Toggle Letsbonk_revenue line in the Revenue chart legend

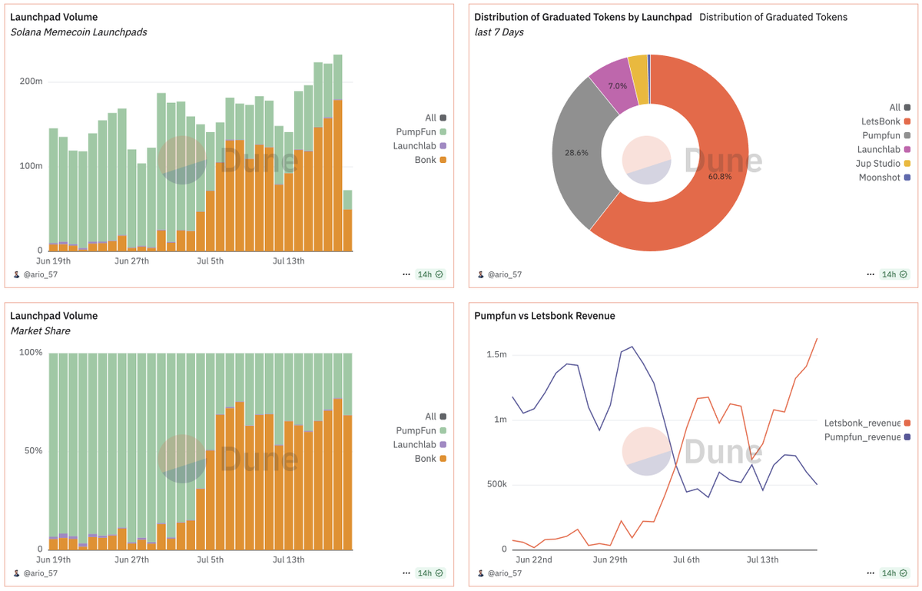pyautogui.click(x=867, y=423)
